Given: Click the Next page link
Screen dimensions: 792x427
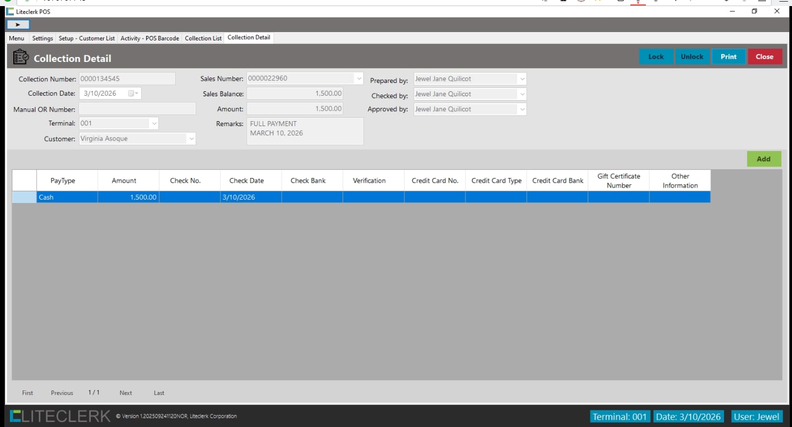Looking at the screenshot, I should (x=126, y=393).
